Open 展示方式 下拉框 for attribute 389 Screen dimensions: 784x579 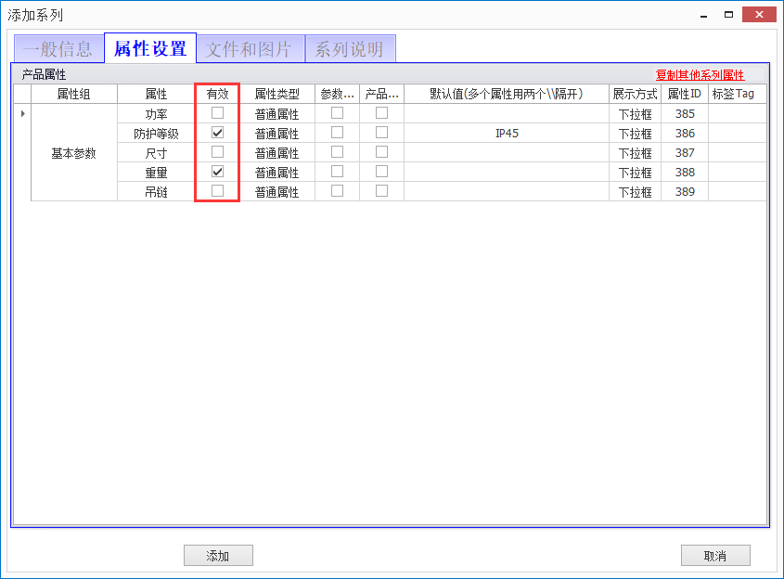click(x=635, y=191)
